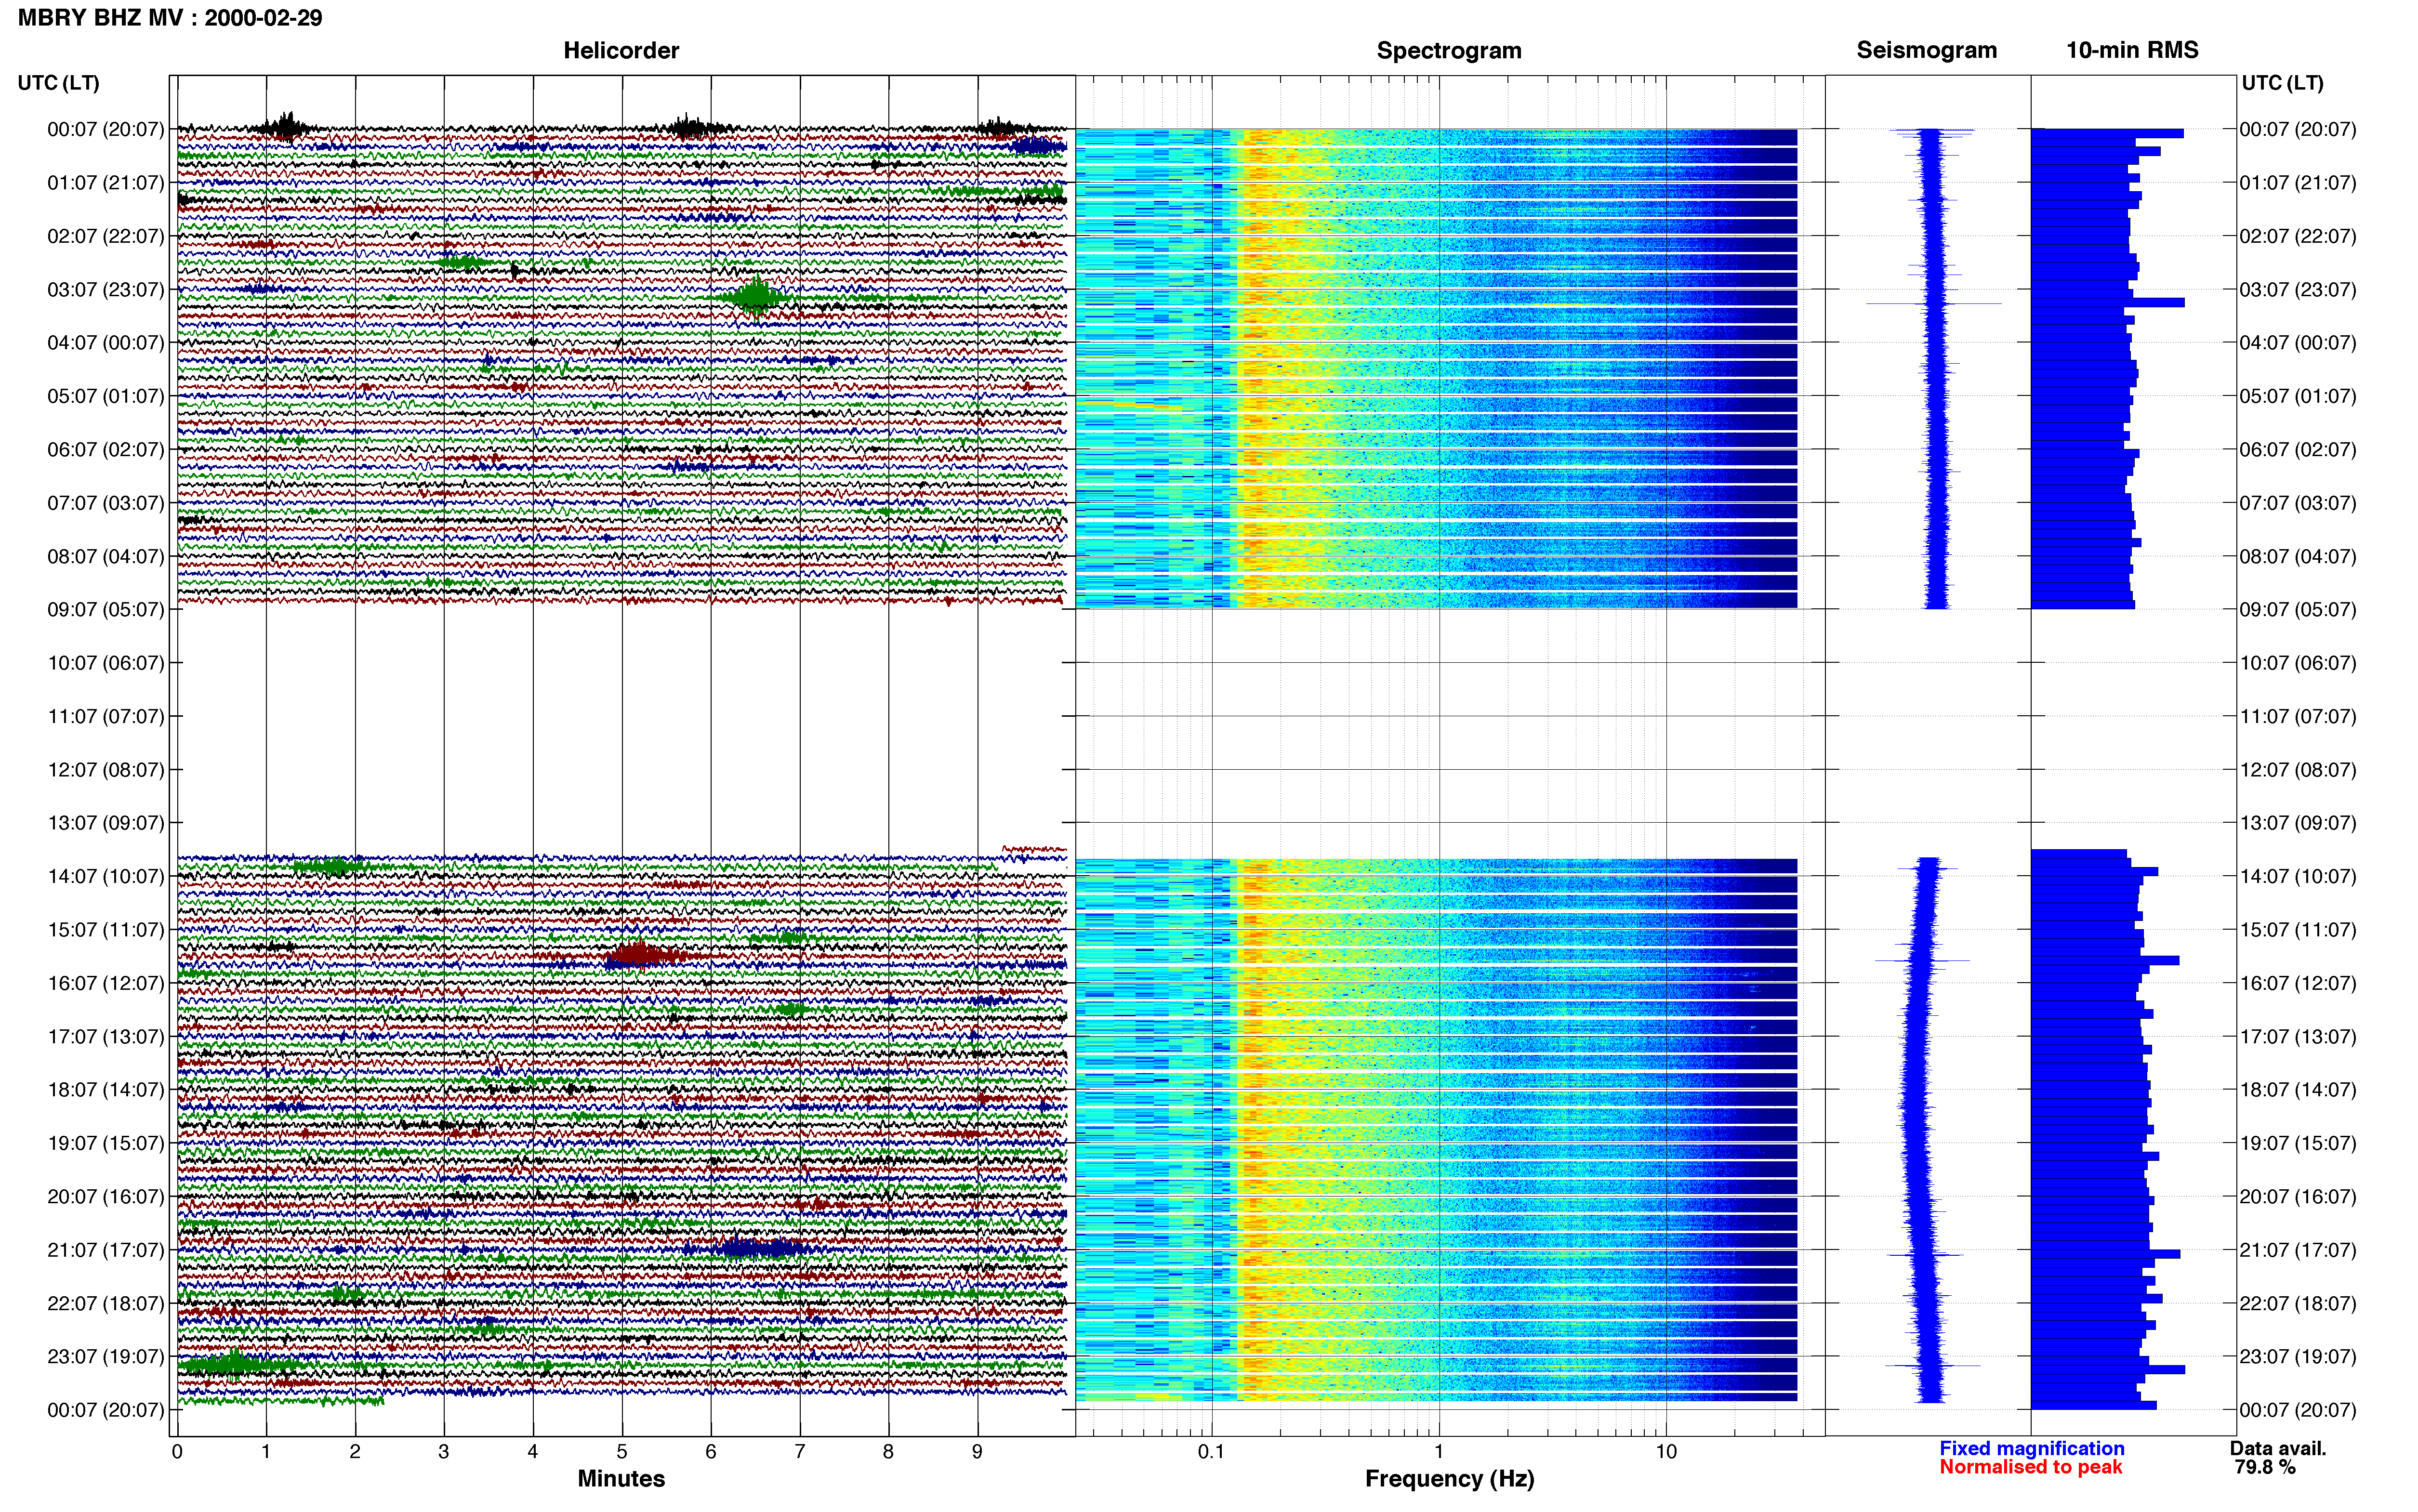
Task: Click the '9' minutes tick label
Action: pyautogui.click(x=977, y=1451)
